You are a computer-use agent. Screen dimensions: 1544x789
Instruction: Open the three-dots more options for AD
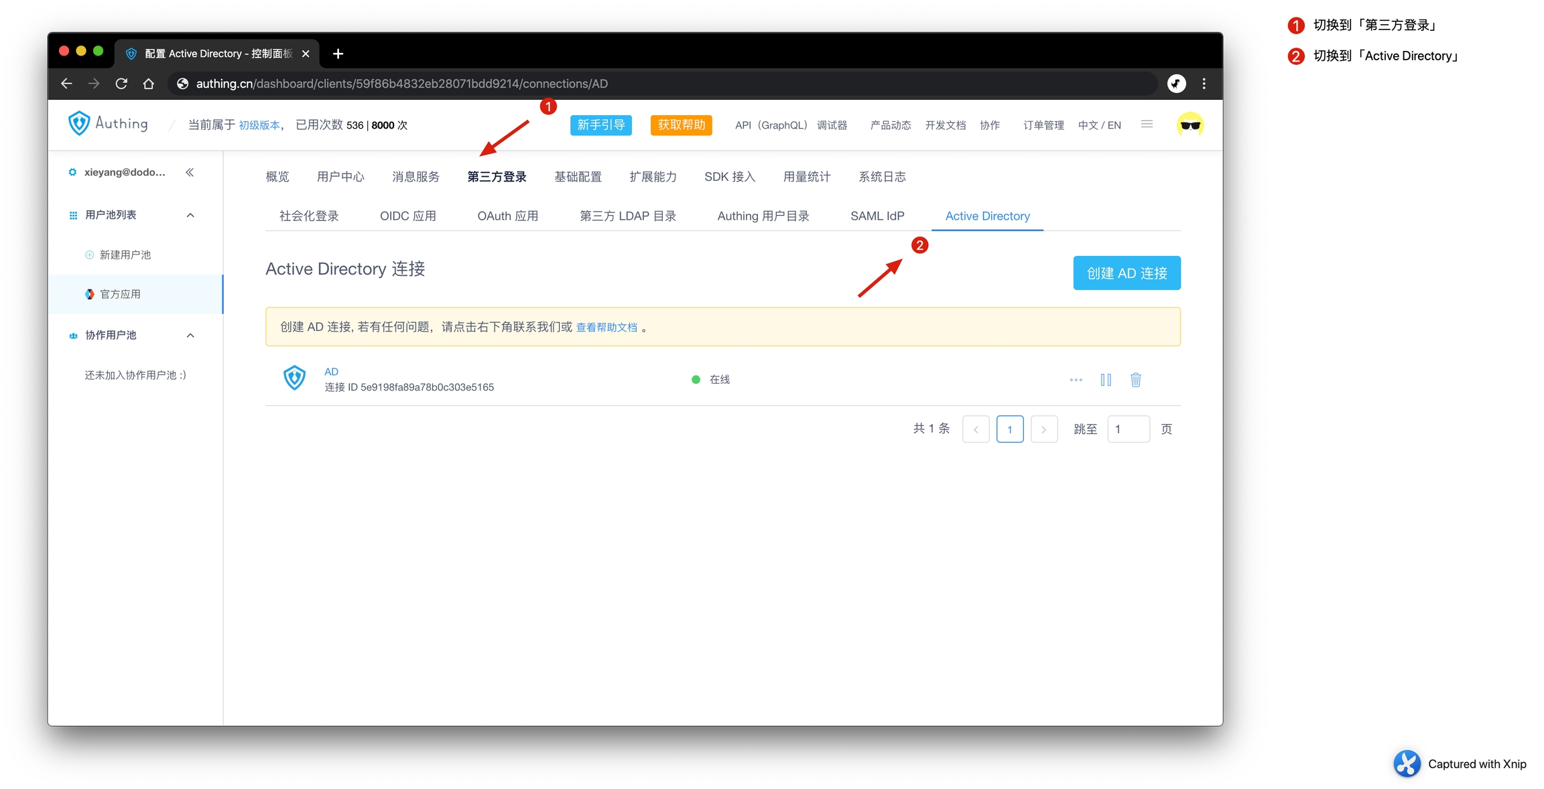pos(1076,380)
